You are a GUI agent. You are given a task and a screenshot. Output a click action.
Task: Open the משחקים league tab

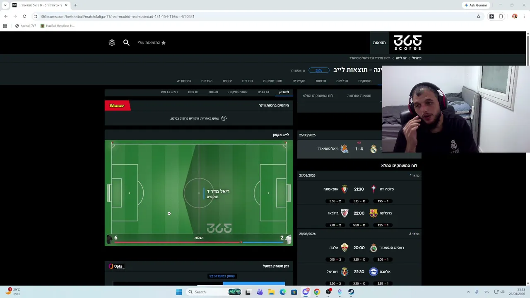[x=365, y=81]
